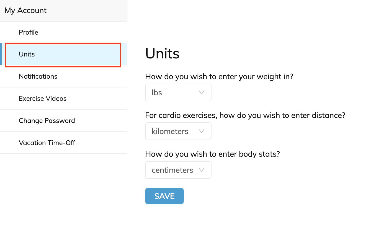This screenshot has width=371, height=232.
Task: Expand the cardio distance dropdown showing kilometers
Action: (x=178, y=131)
